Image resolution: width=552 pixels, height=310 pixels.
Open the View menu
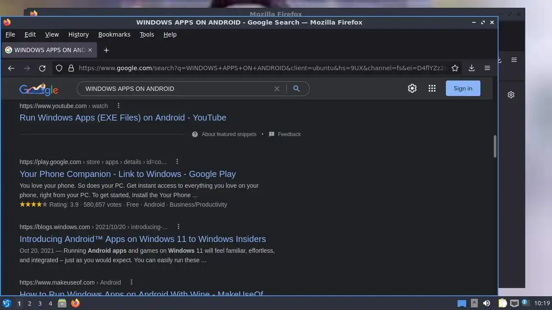[52, 34]
